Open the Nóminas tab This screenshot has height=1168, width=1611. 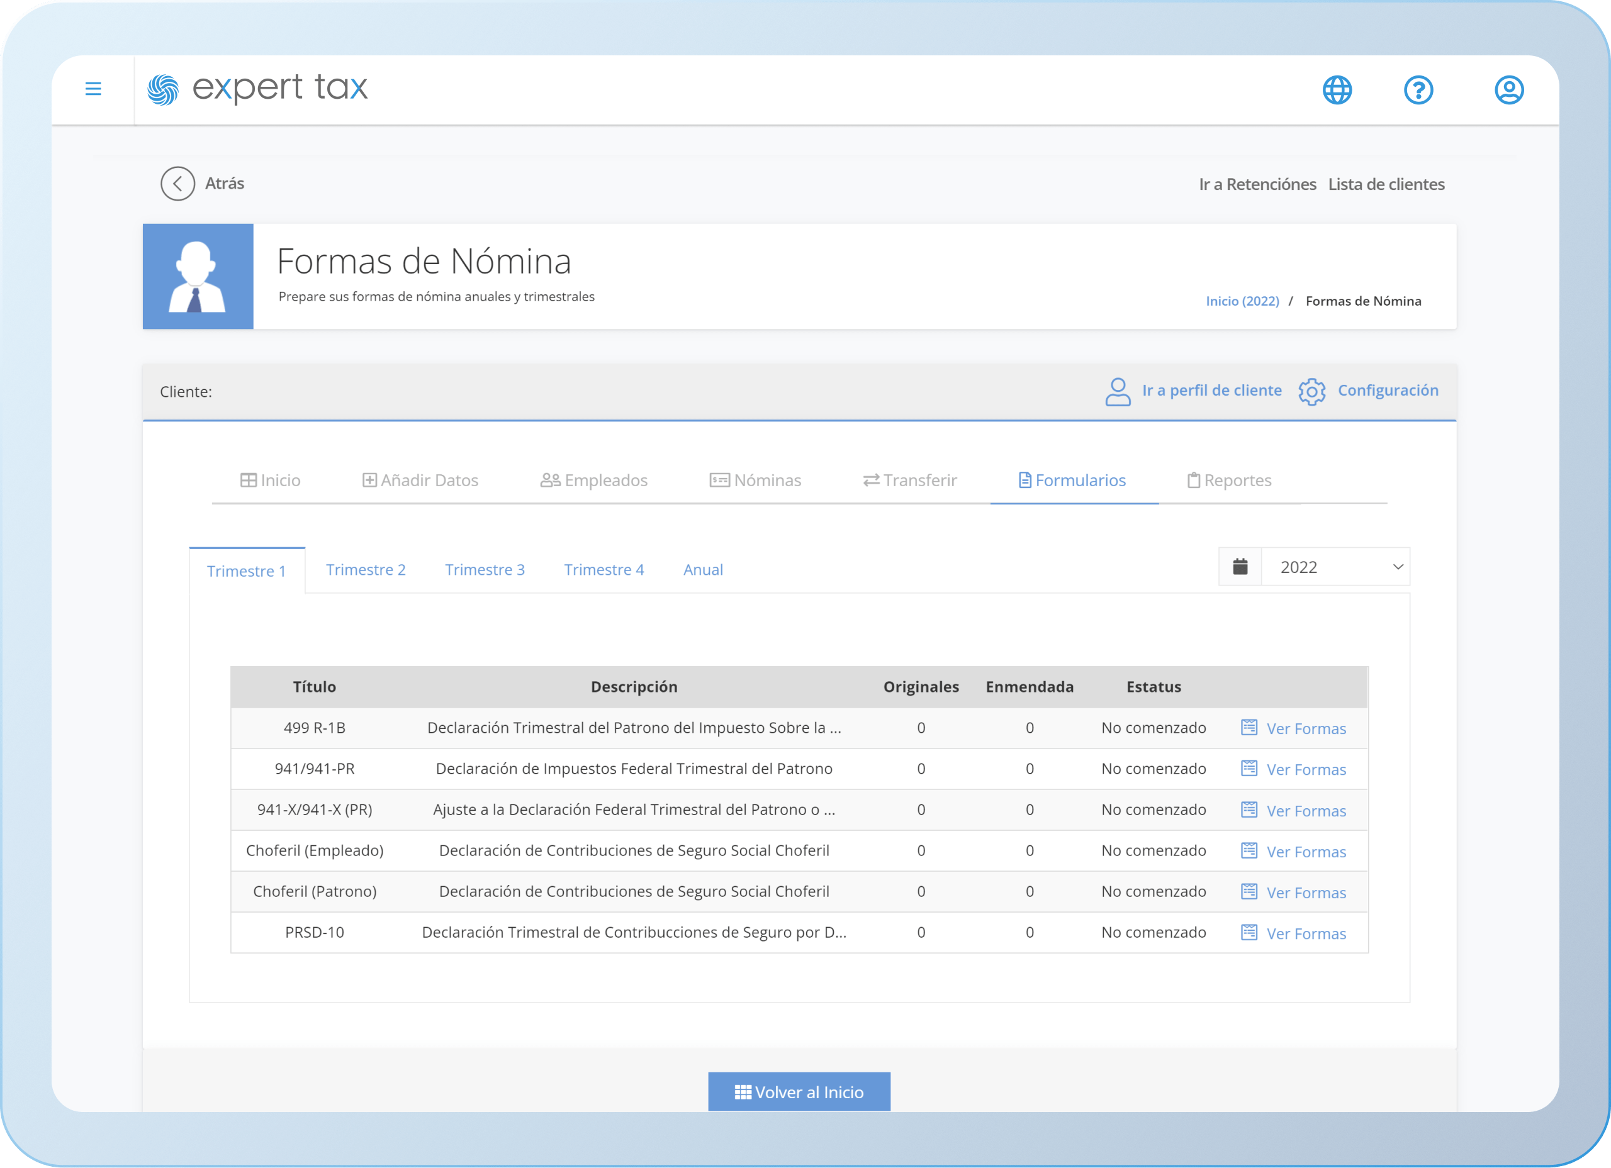[x=755, y=481]
